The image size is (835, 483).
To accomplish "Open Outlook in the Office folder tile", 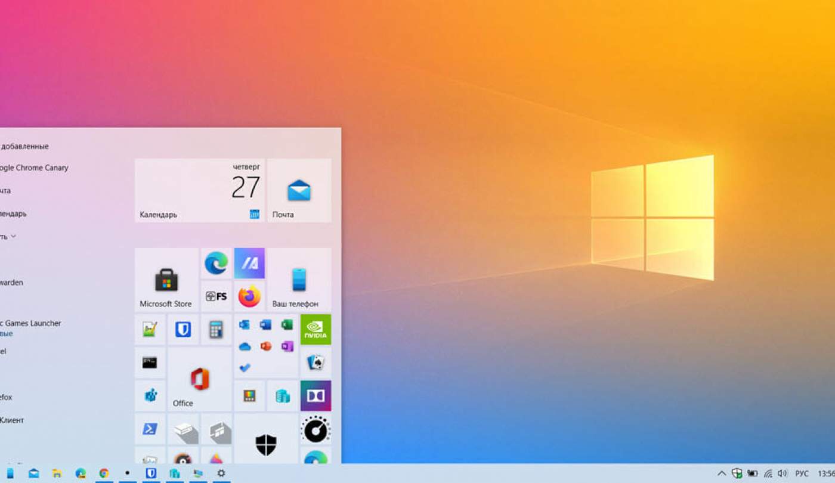I will pyautogui.click(x=245, y=325).
